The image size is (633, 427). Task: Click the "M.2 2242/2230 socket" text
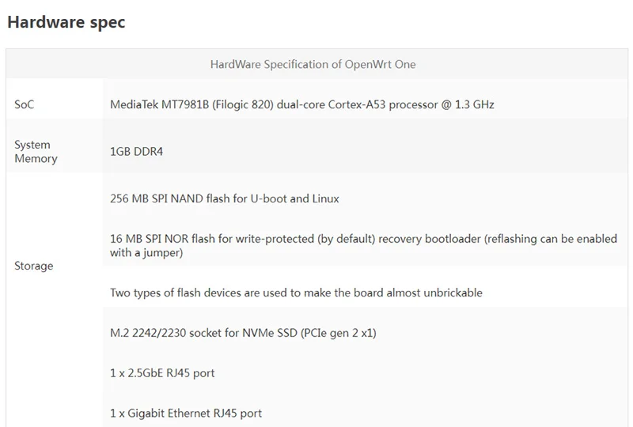pyautogui.click(x=165, y=333)
